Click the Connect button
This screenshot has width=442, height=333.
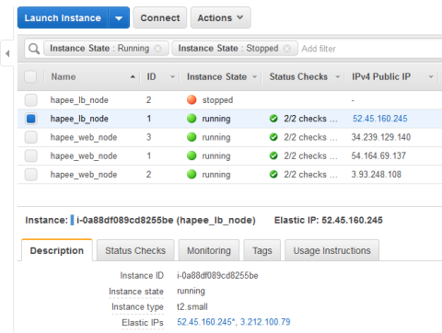160,17
